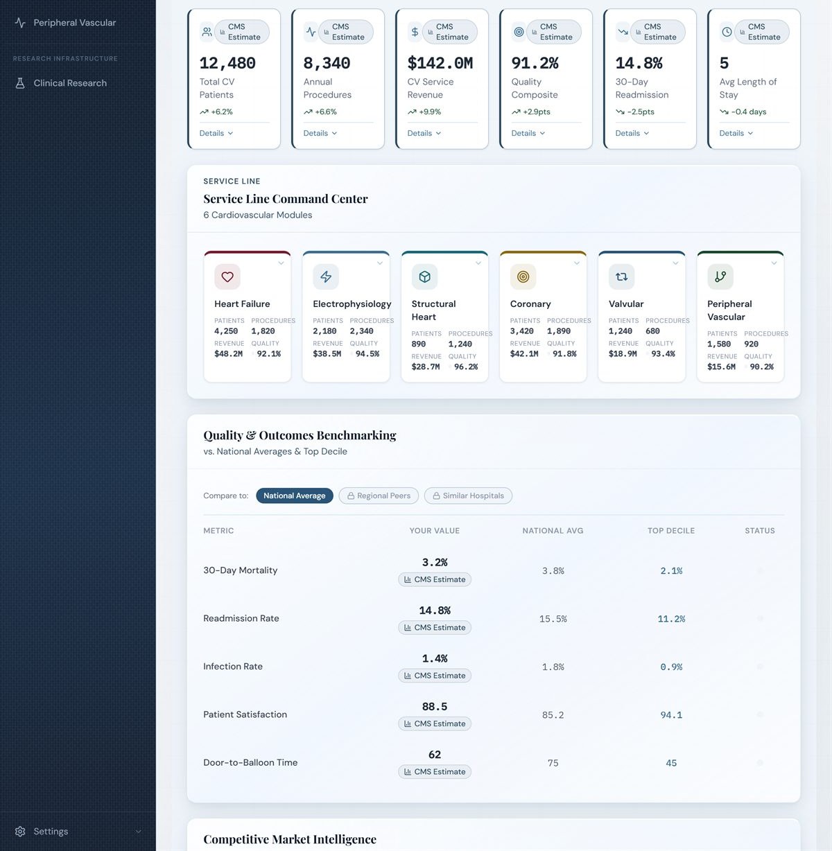Click the activity icon on Annual Procedures card
The image size is (832, 851).
point(311,32)
